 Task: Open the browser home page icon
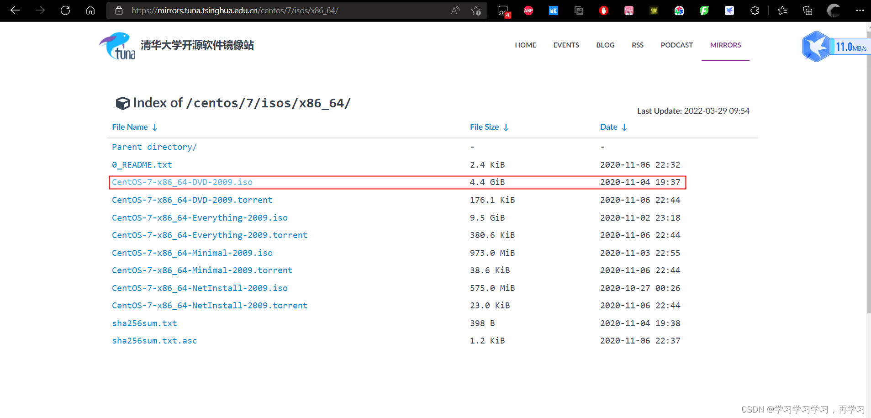tap(90, 11)
